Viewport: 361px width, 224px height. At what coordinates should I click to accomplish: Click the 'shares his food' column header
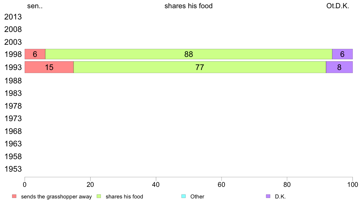tap(189, 6)
